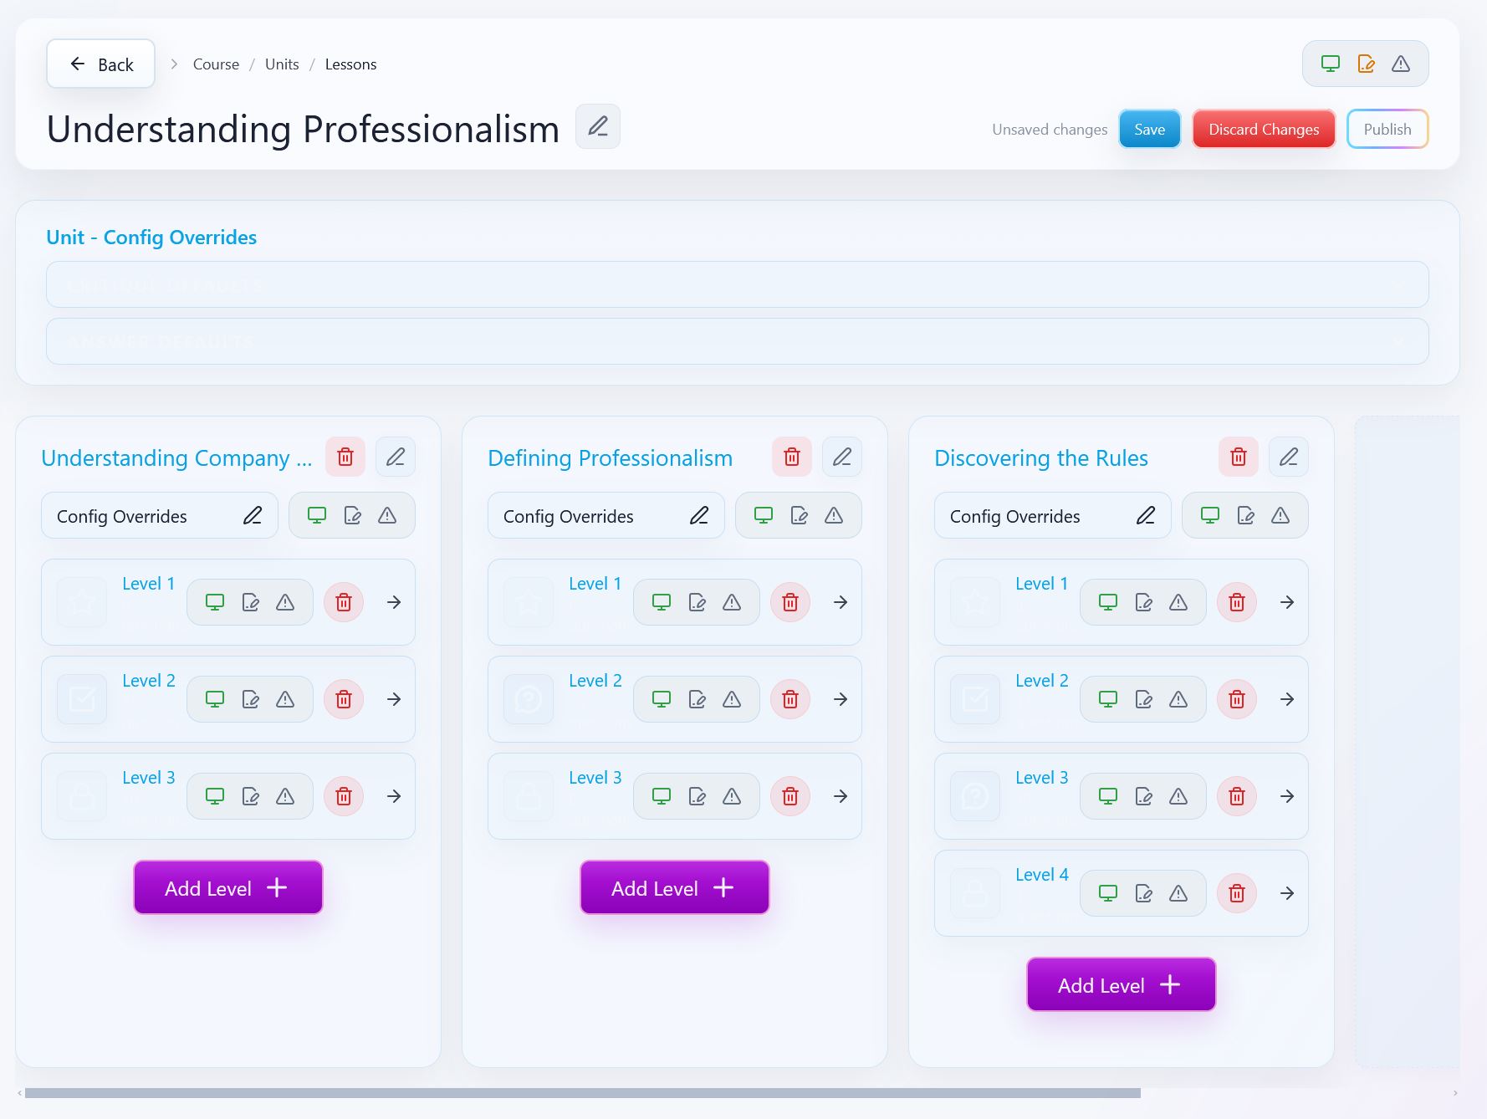Expand the Critique Defaults section
This screenshot has width=1487, height=1119.
point(738,284)
